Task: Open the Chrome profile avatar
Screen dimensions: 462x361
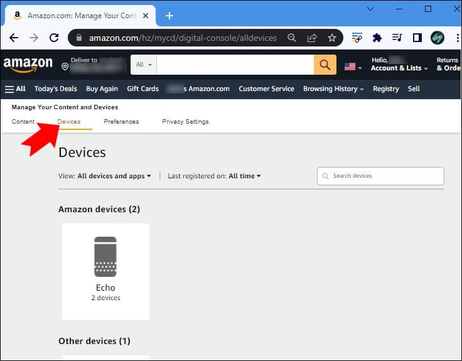Action: click(438, 38)
